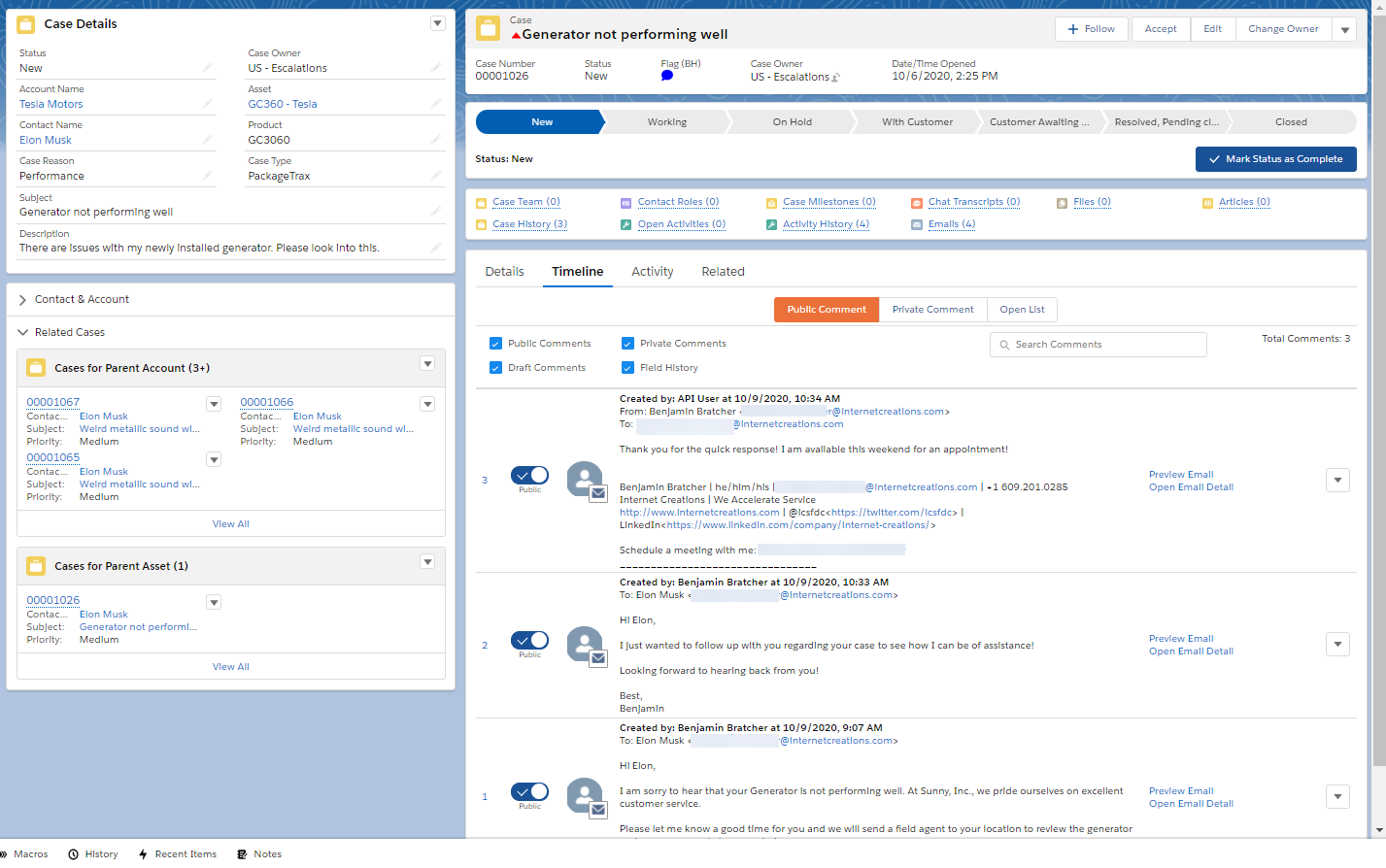Click the Articles related list icon
The width and height of the screenshot is (1386, 868).
point(1208,203)
